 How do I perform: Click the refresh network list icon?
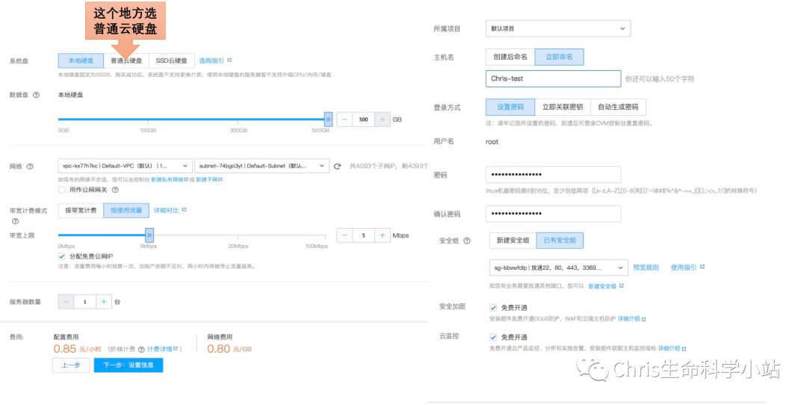click(337, 166)
